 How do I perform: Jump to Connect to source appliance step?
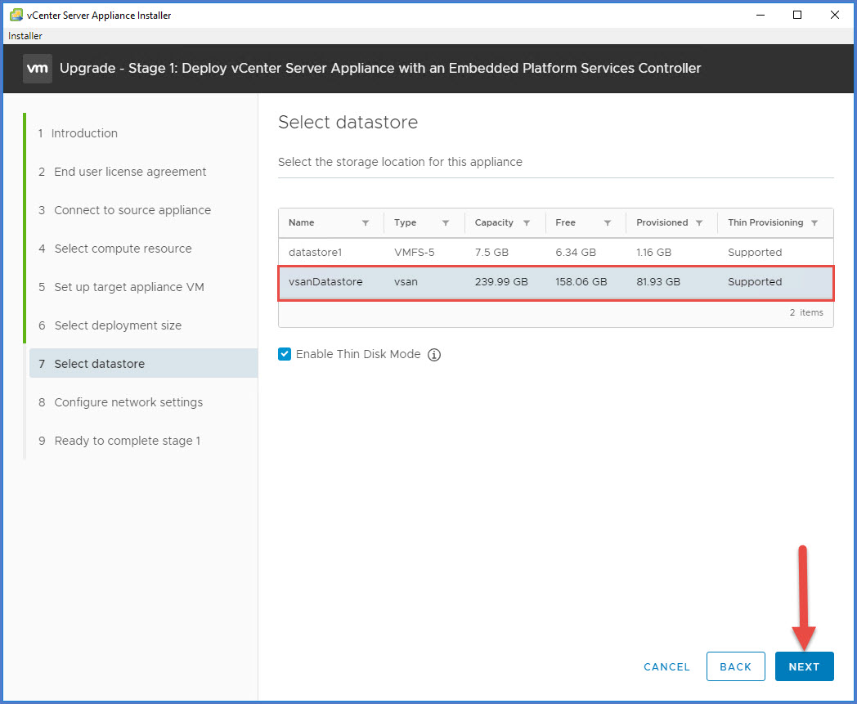tap(132, 210)
